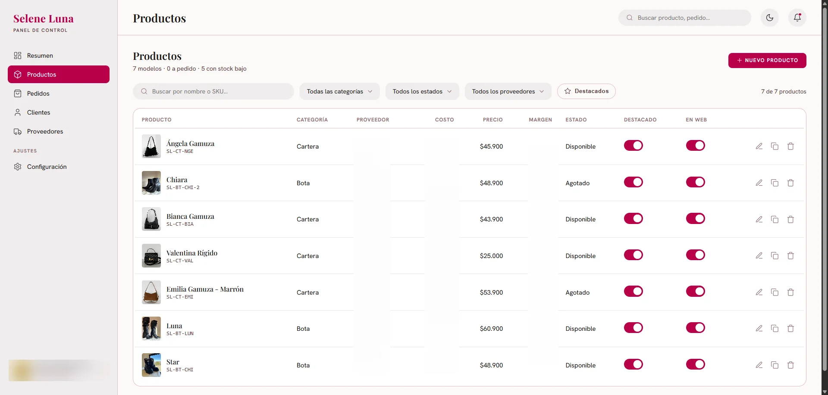Focus Buscar por nombre o SKU field
The width and height of the screenshot is (828, 395).
[213, 91]
